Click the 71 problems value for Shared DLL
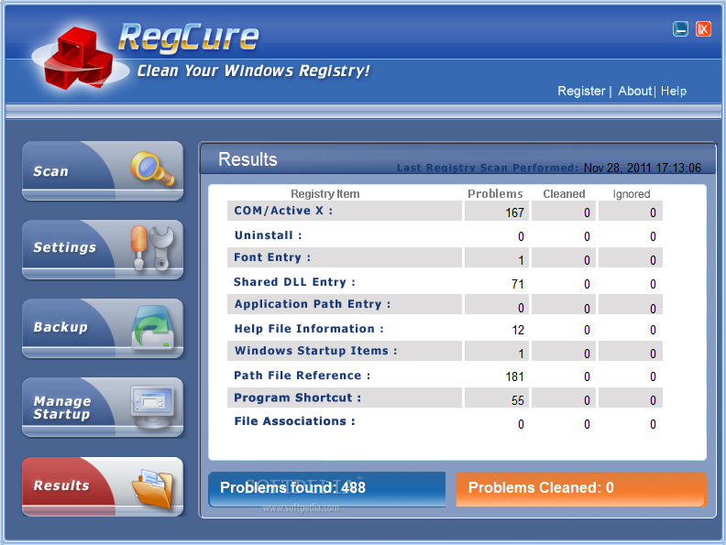726x545 pixels. tap(518, 284)
